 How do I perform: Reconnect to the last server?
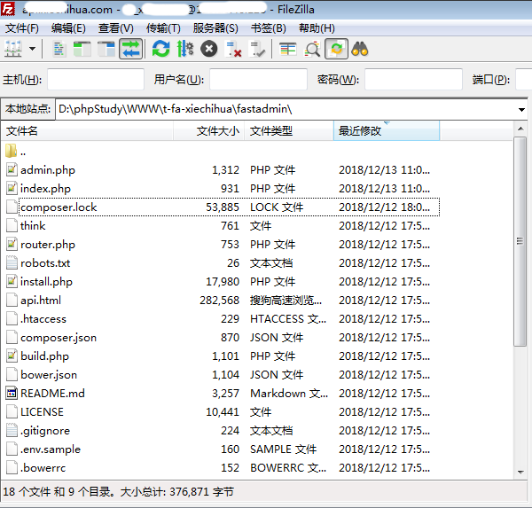coord(257,49)
